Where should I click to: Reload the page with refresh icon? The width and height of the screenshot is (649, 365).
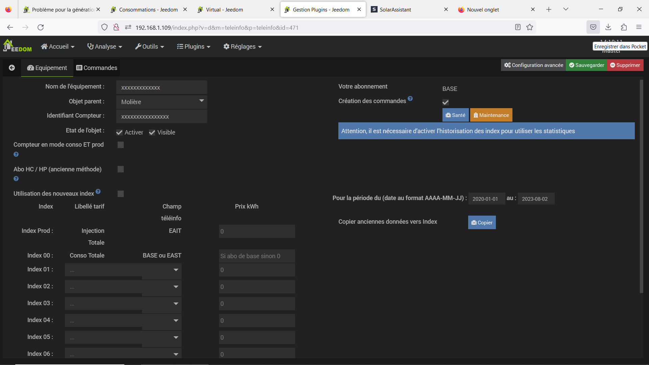41,27
